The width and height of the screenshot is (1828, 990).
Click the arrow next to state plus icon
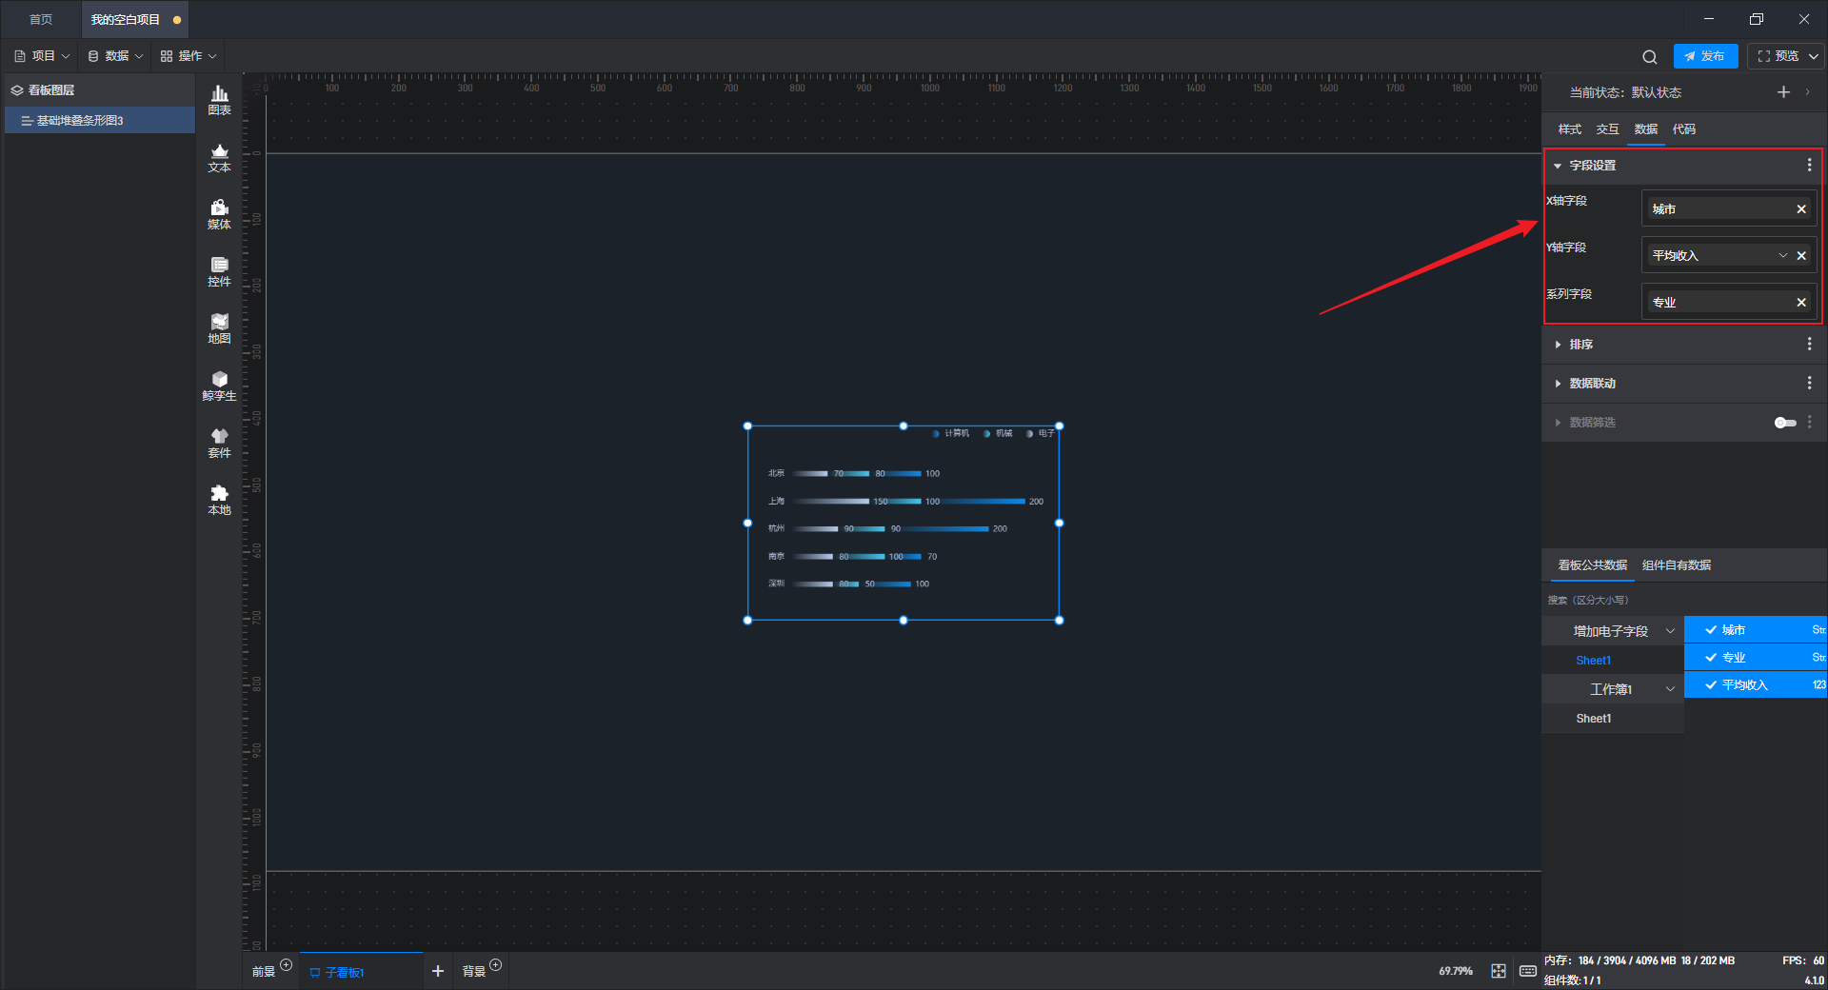(x=1807, y=92)
